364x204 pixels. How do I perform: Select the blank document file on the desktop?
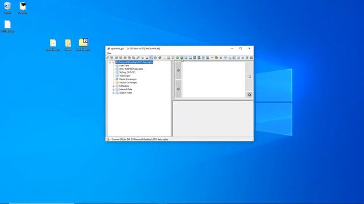pyautogui.click(x=7, y=27)
